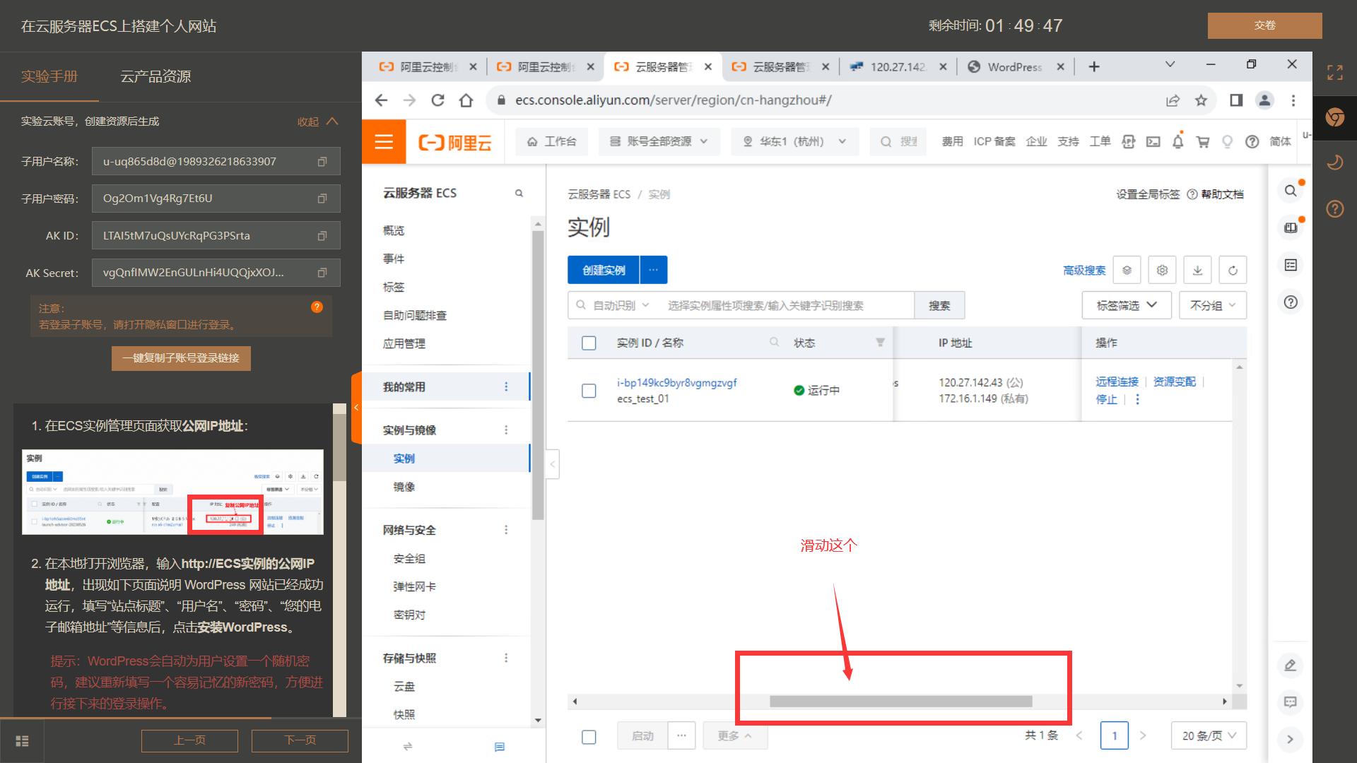This screenshot has width=1357, height=763.
Task: Open the Cloud Shell terminal icon
Action: click(x=1153, y=142)
